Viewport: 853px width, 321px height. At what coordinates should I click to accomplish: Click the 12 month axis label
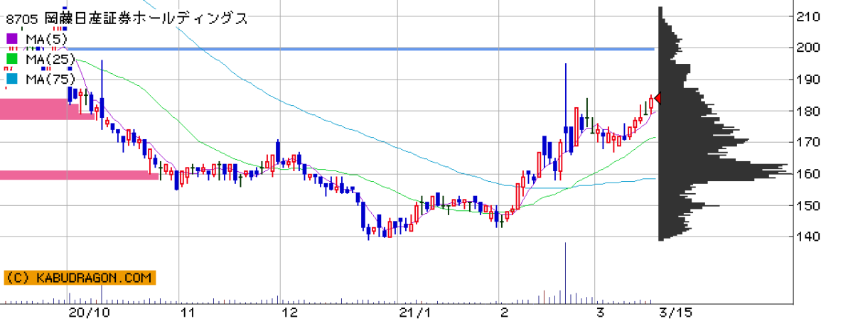tap(289, 312)
